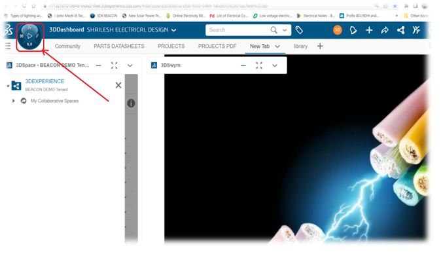Click the browser address bar
The height and width of the screenshot is (254, 441).
coord(208,6)
